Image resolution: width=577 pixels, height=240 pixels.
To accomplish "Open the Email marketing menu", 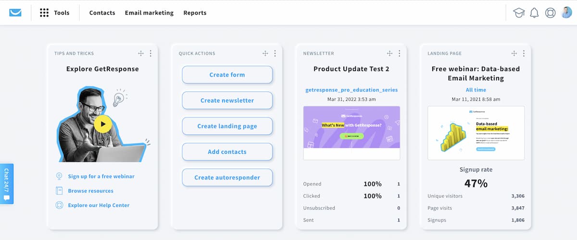I will pos(149,13).
